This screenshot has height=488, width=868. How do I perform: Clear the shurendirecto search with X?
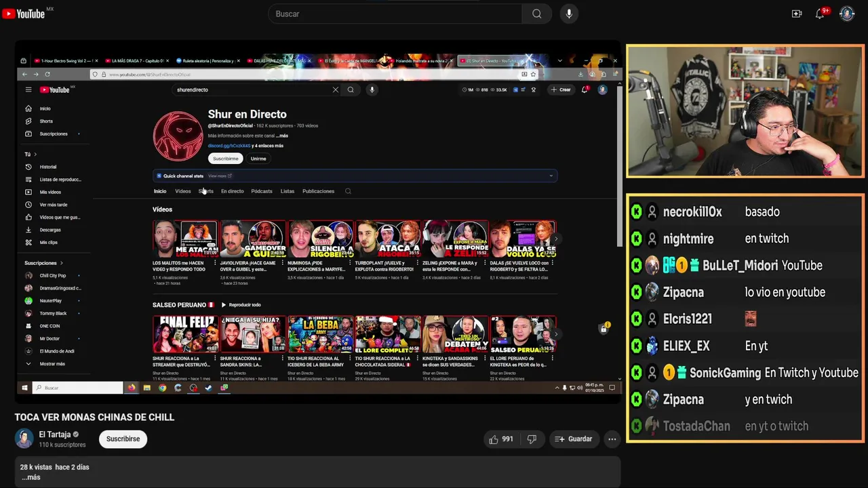click(x=335, y=89)
